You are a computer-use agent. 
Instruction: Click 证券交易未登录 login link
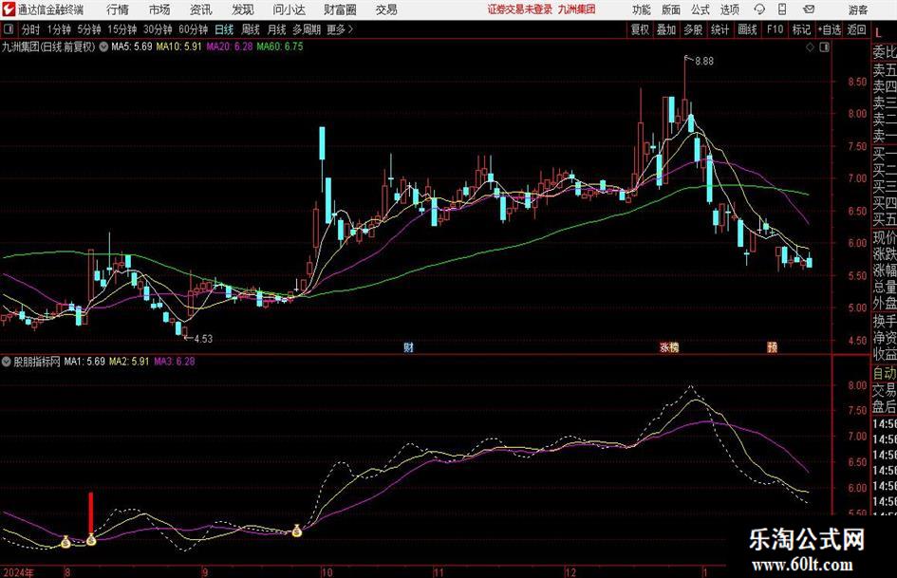coord(519,9)
